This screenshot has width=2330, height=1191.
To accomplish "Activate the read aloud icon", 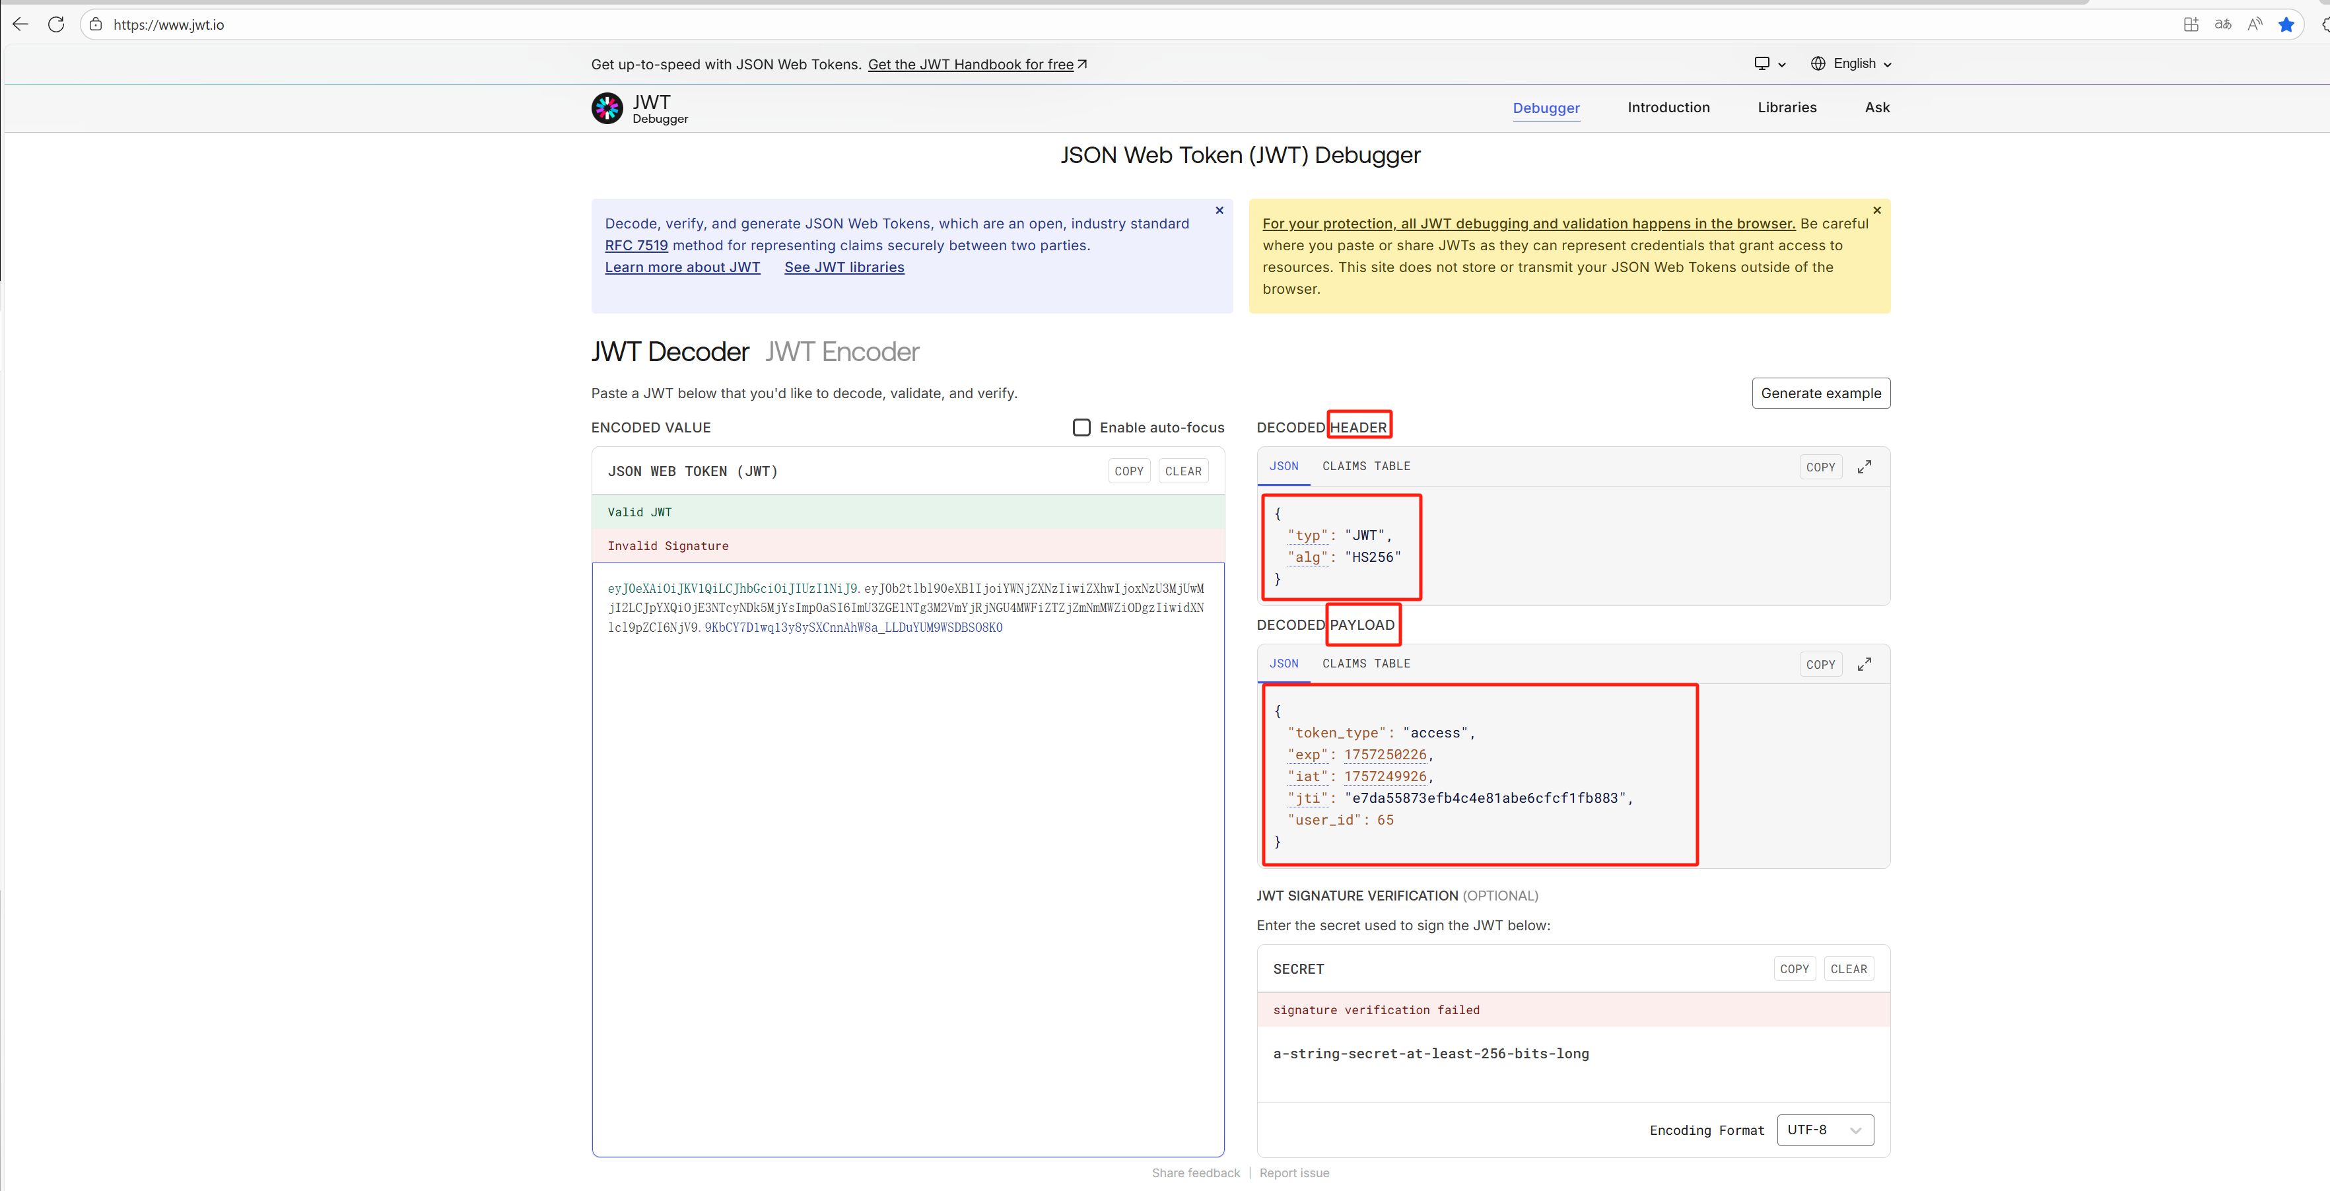I will [2255, 24].
